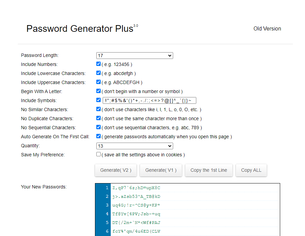305x236 pixels.
Task: Turn off Auto Generate On First Call
Action: [x=98, y=136]
